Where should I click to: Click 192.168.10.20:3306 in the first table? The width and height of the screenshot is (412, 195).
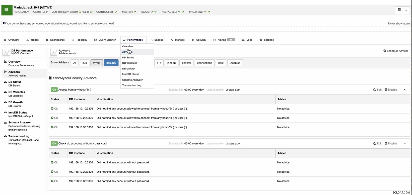point(81,118)
